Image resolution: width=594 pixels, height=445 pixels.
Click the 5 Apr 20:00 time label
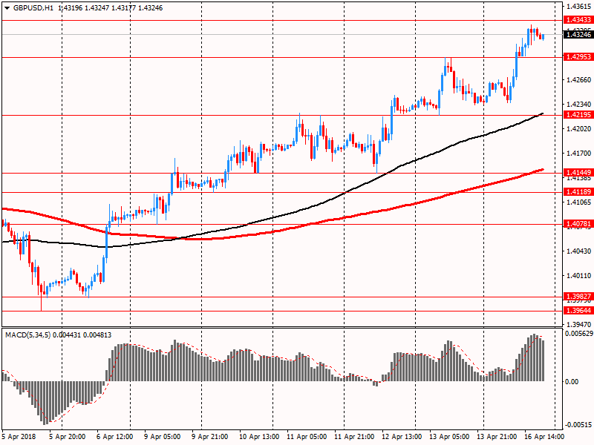[x=68, y=437]
